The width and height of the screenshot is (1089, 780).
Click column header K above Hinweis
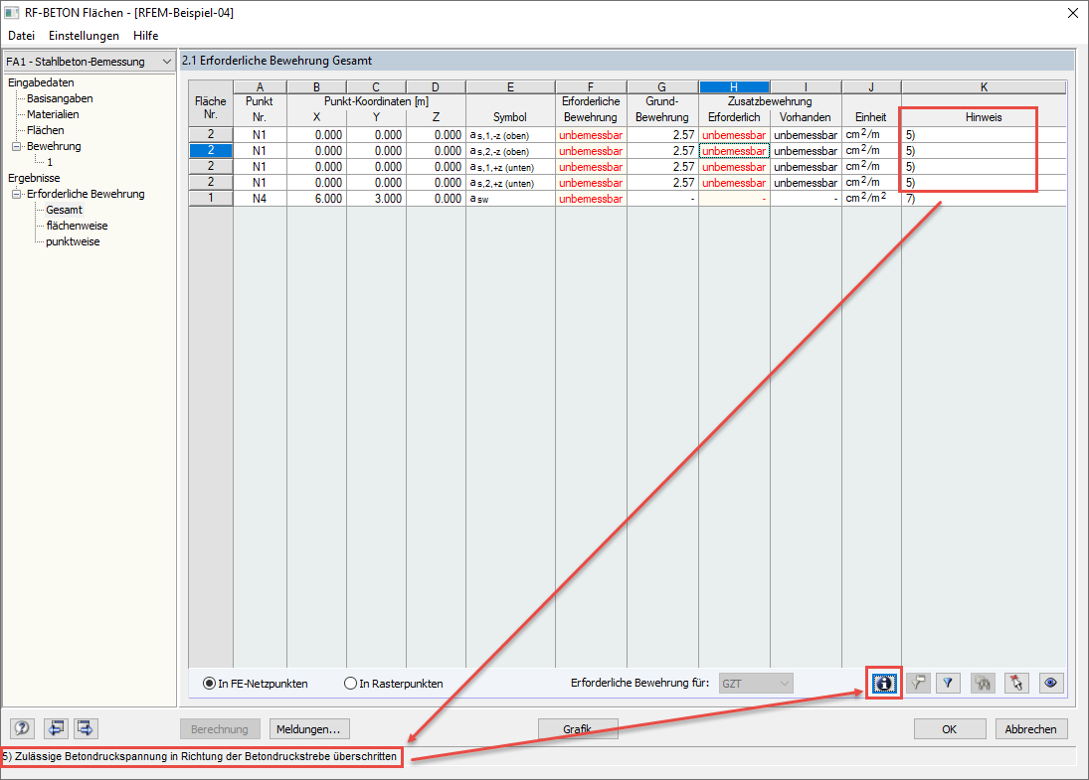984,87
